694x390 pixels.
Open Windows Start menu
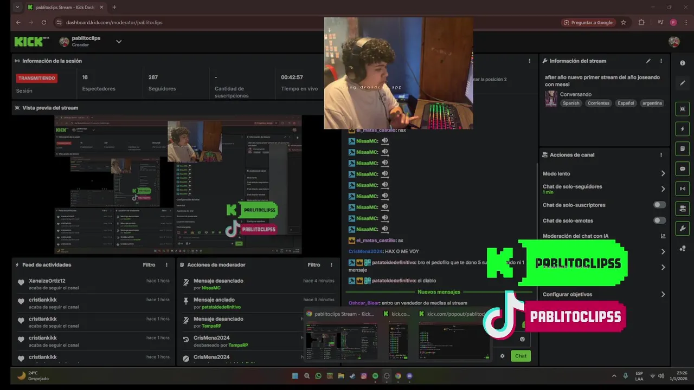point(295,375)
